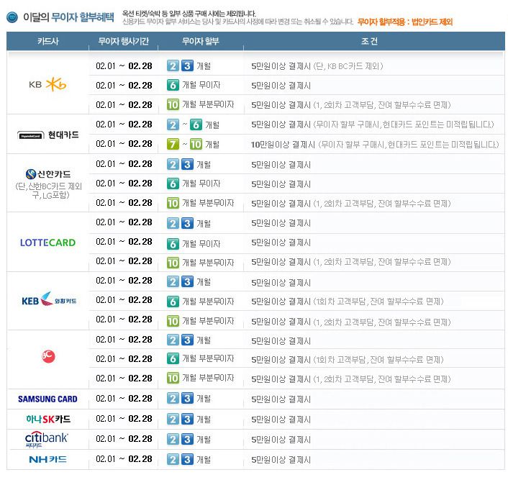Image resolution: width=508 pixels, height=480 pixels.
Task: Click the 10 badge in BC card row
Action: [x=173, y=379]
